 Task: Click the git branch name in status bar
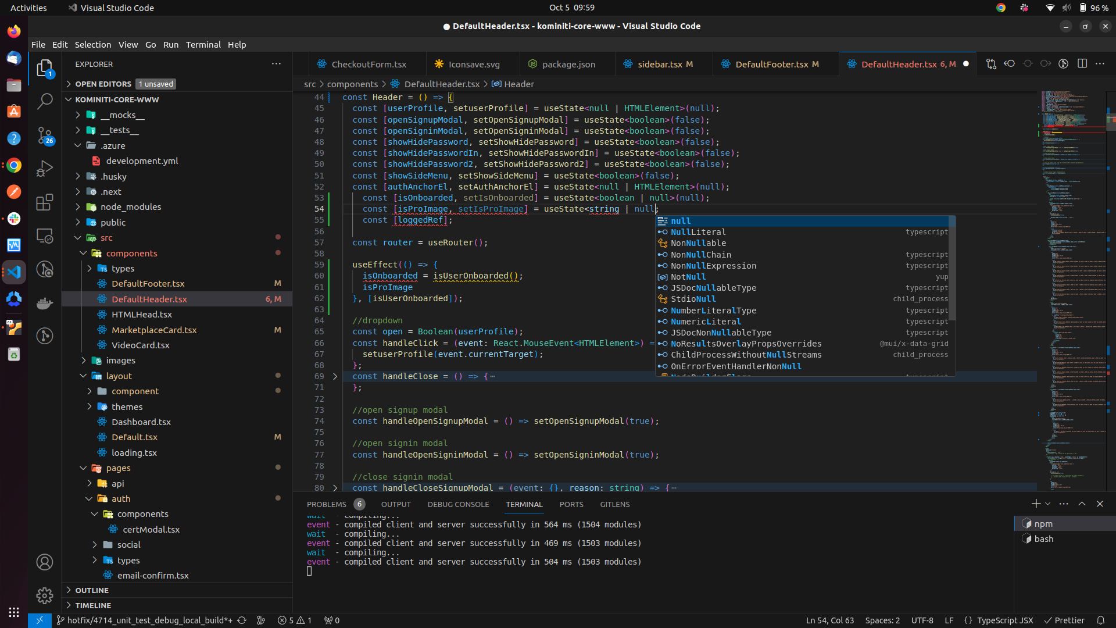coord(149,620)
